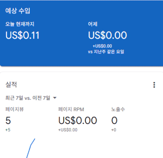Image resolution: width=163 pixels, height=158 pixels.
Task: Select the 페이지뷰 metric label
Action: [x=15, y=109]
